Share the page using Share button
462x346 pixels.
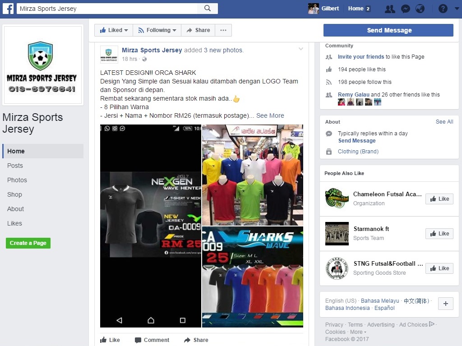[x=198, y=30]
